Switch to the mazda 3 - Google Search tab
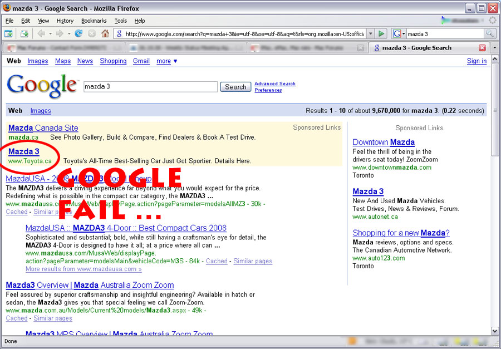 [x=429, y=48]
